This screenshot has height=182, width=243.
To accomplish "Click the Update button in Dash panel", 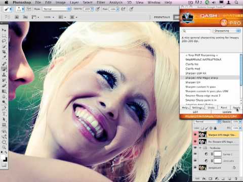I will 227,112.
